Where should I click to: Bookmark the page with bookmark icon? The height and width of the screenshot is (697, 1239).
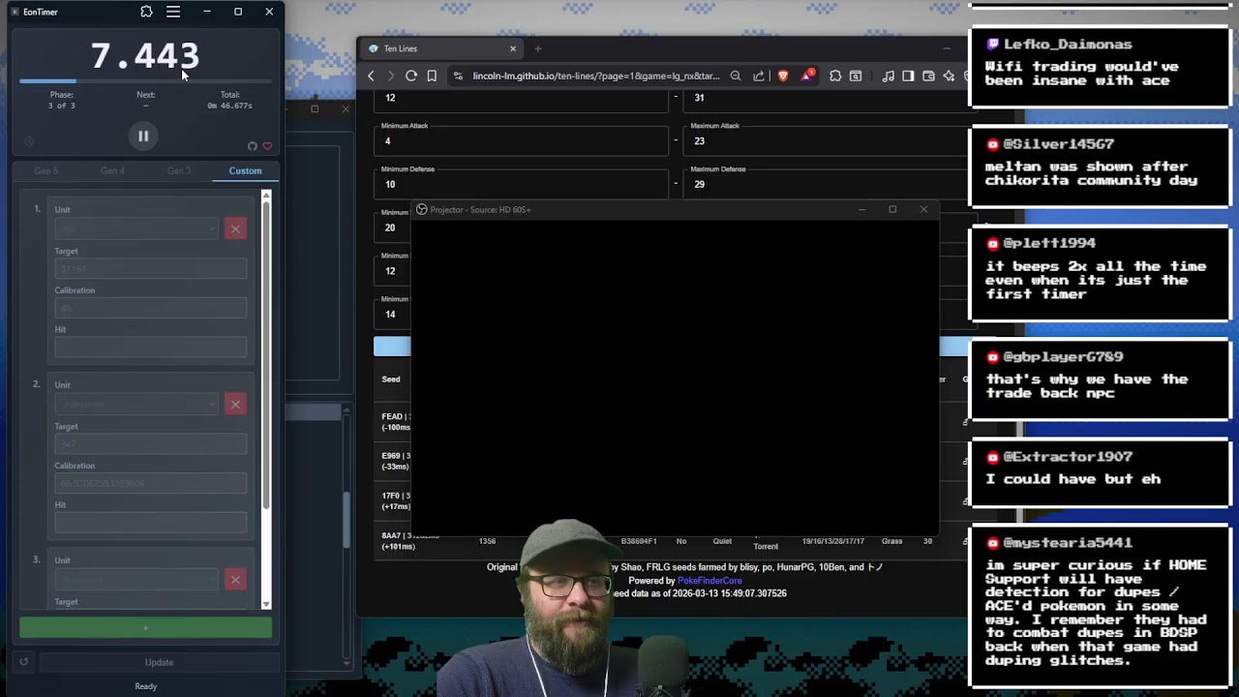[x=432, y=76]
